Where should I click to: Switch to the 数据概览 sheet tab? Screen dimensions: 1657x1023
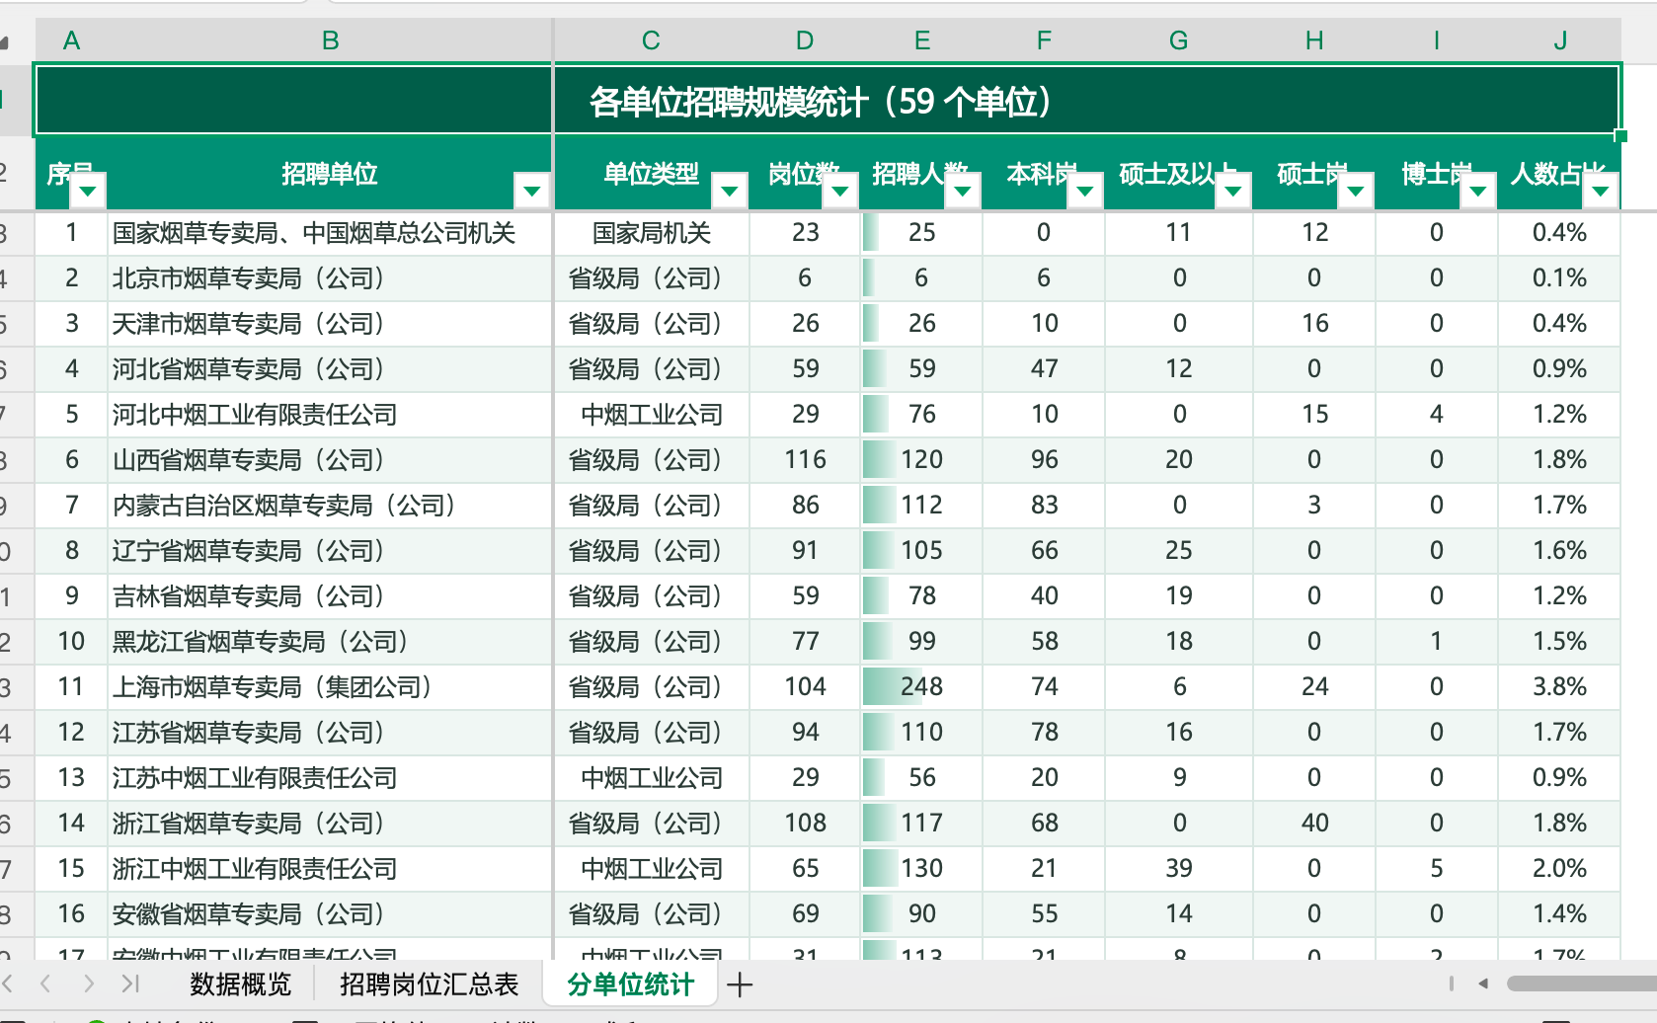241,984
